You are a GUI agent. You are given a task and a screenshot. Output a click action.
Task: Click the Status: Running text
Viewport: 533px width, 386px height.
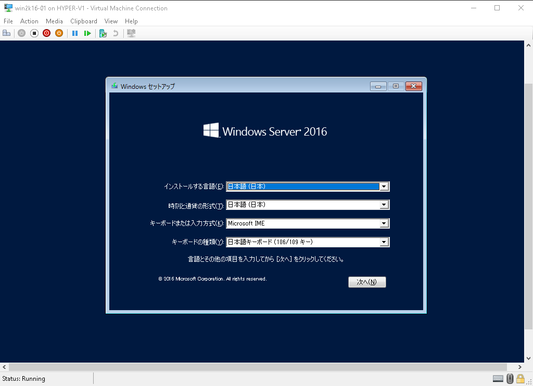click(23, 379)
